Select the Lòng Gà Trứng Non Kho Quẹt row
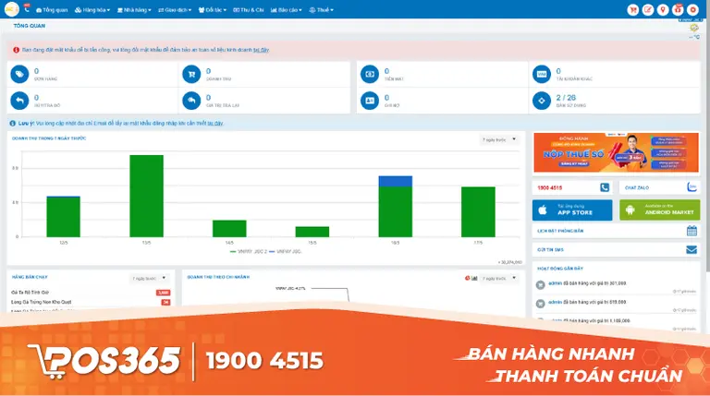This screenshot has height=396, width=710. point(91,302)
